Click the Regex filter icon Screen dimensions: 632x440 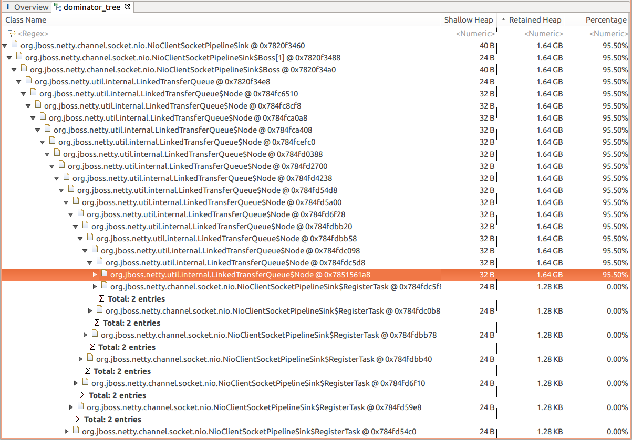pos(12,34)
